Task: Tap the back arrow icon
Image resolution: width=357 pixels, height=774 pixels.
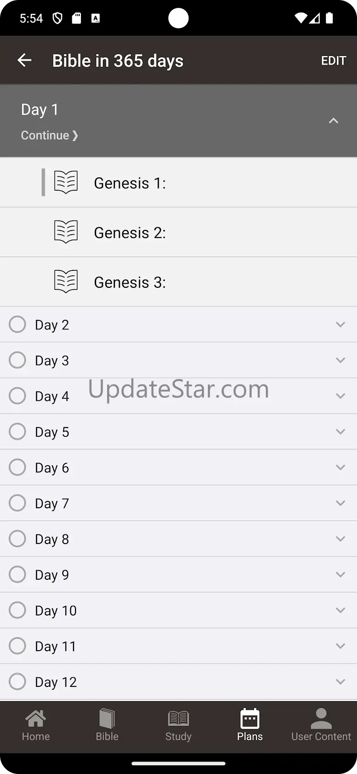Action: click(24, 60)
